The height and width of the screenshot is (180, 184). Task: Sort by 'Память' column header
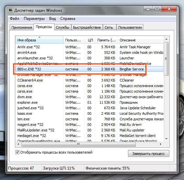[106, 40]
